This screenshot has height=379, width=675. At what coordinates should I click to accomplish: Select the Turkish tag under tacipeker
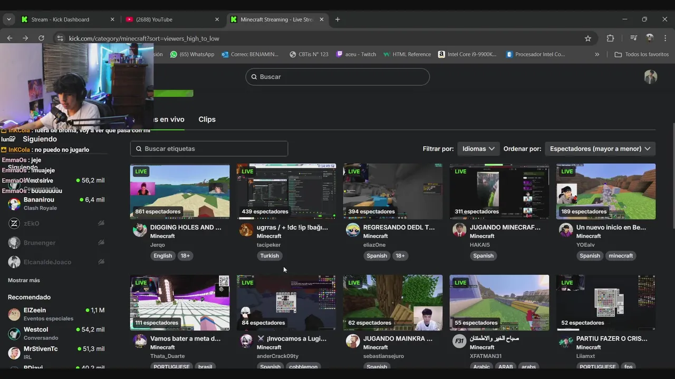coord(269,256)
